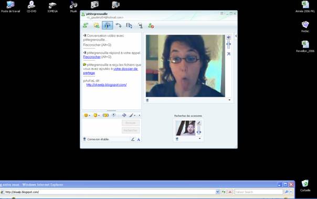Open the winks dropdown menu
Screen dimensions: 317x199
97,115
